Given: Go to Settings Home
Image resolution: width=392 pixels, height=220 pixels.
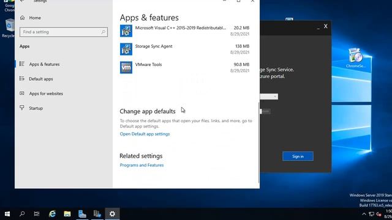Looking at the screenshot, I should click(x=35, y=18).
